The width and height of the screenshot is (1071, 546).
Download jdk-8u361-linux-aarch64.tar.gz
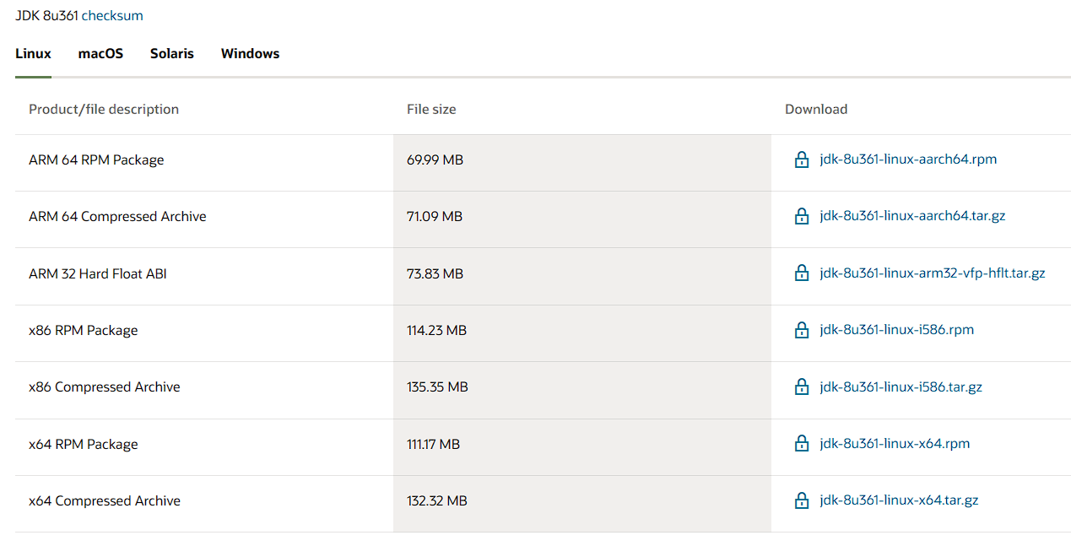click(912, 216)
